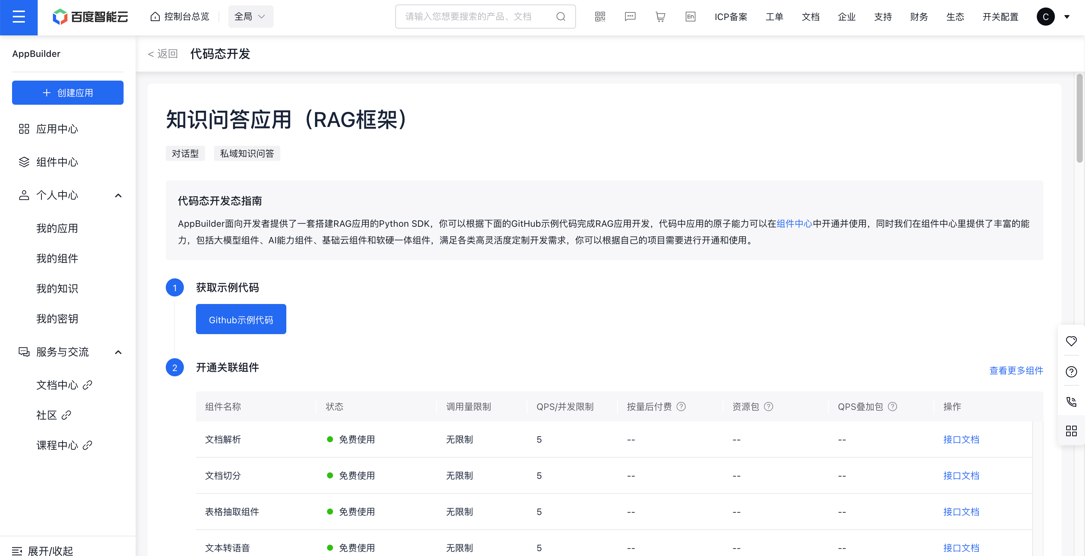This screenshot has height=556, width=1085.
Task: Click the 私域知识问答 tag
Action: [x=247, y=153]
